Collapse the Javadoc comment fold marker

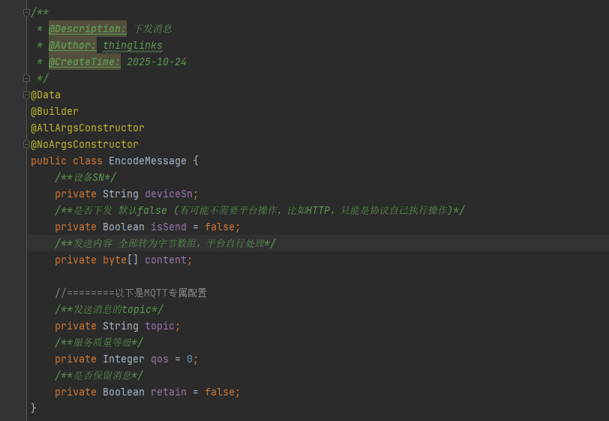point(26,12)
